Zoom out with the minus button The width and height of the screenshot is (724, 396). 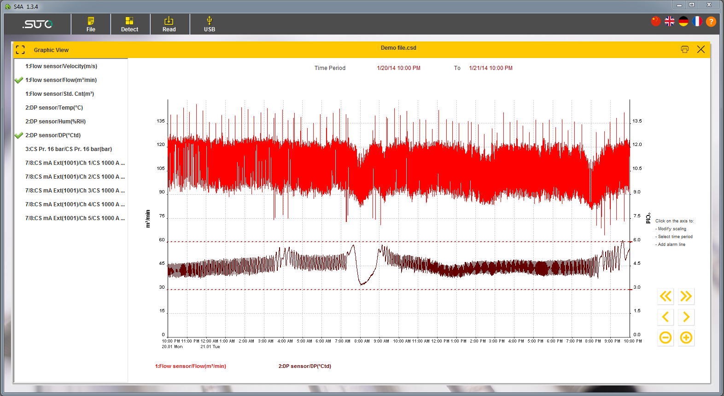coord(666,338)
